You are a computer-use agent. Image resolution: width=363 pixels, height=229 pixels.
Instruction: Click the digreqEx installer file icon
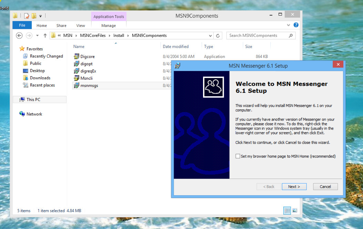tap(77, 71)
